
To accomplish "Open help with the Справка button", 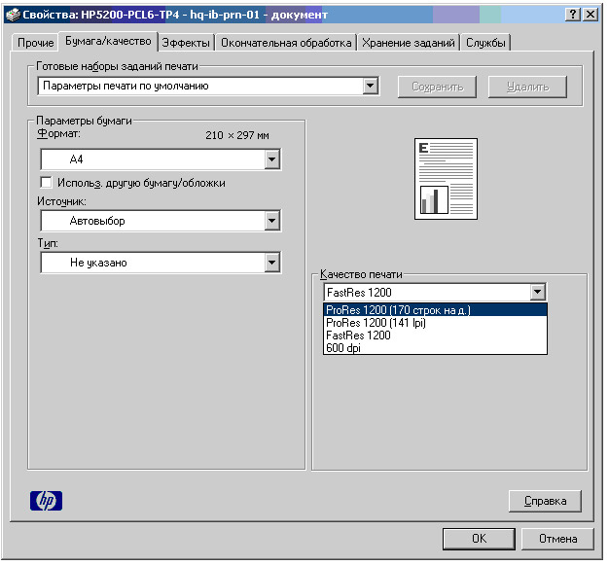I will click(545, 501).
